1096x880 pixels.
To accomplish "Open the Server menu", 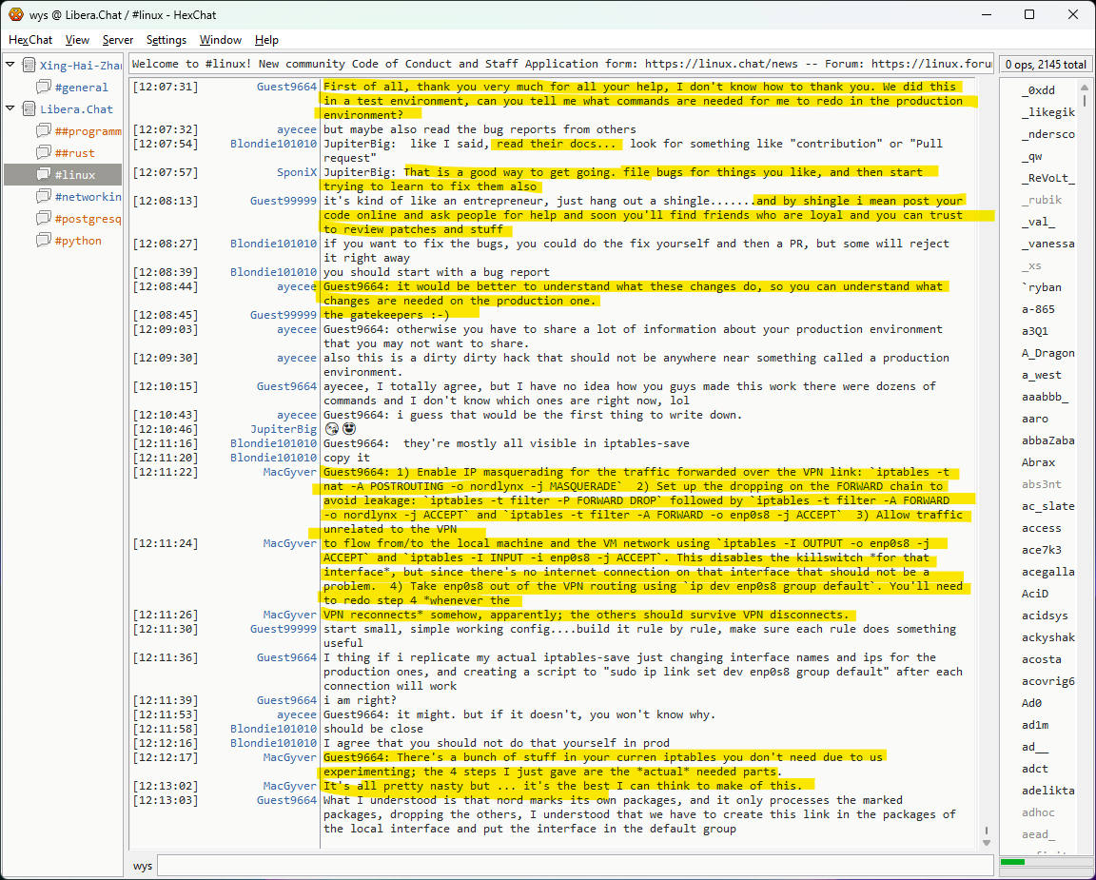I will point(118,40).
